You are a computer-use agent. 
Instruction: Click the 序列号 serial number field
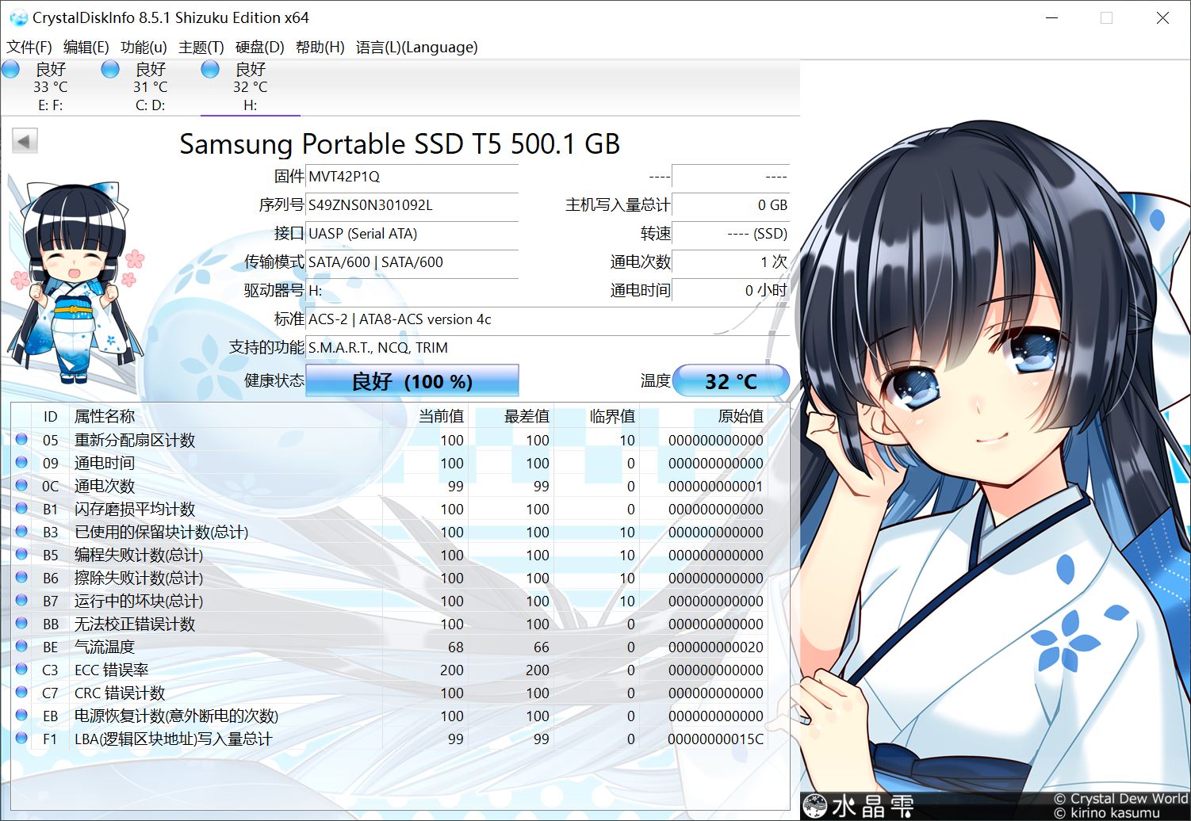pyautogui.click(x=412, y=205)
